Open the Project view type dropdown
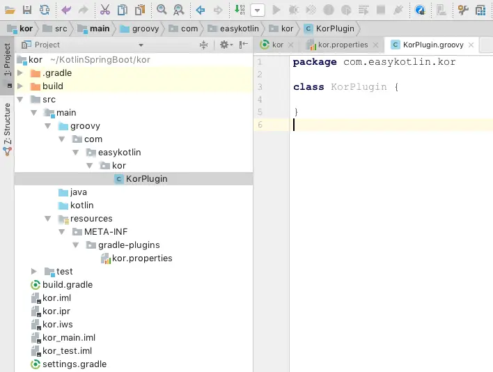This screenshot has width=493, height=372. 141,45
